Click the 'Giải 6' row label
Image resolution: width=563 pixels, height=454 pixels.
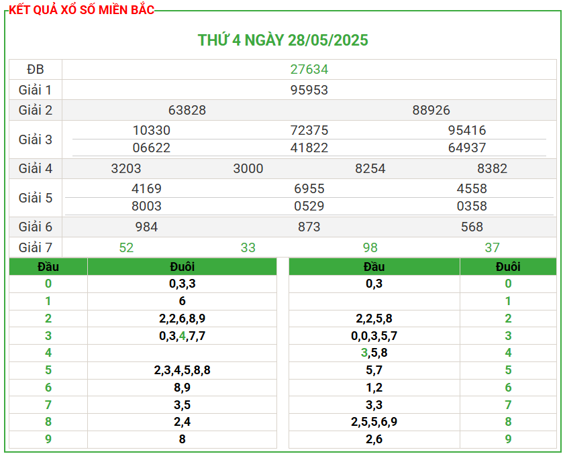pos(35,227)
